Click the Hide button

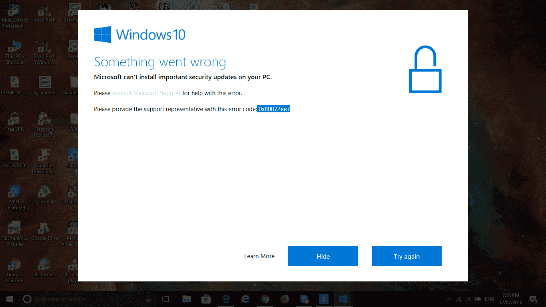click(x=323, y=256)
